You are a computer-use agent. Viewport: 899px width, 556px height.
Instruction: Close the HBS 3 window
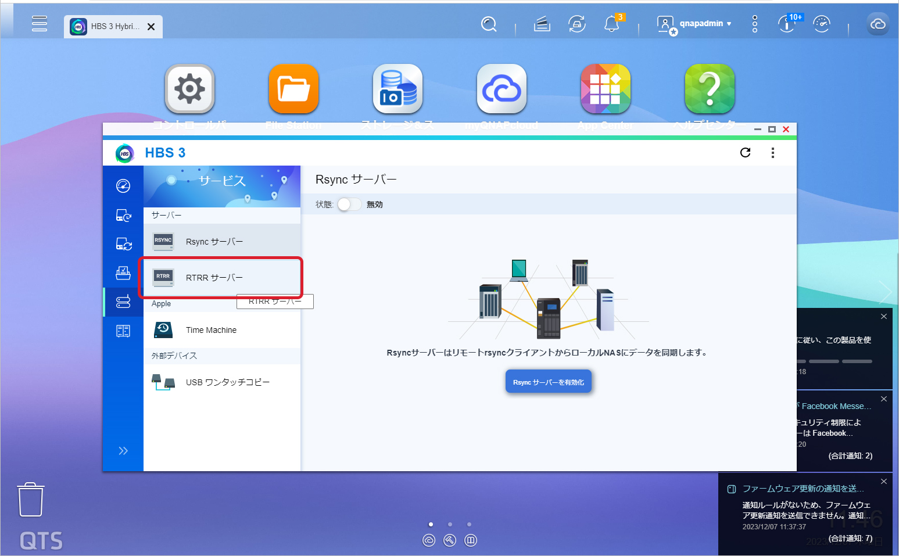coord(786,130)
